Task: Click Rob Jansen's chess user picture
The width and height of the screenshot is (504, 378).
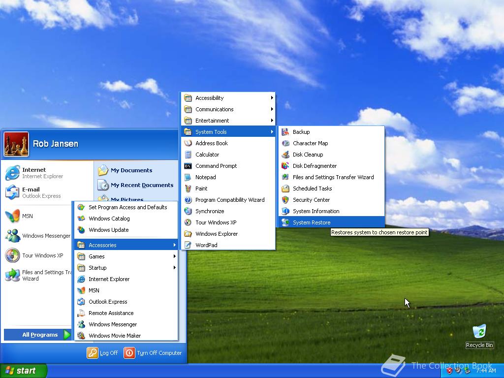Action: [16, 144]
